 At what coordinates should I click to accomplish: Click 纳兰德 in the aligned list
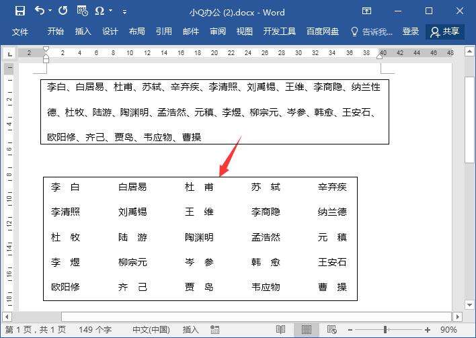332,212
